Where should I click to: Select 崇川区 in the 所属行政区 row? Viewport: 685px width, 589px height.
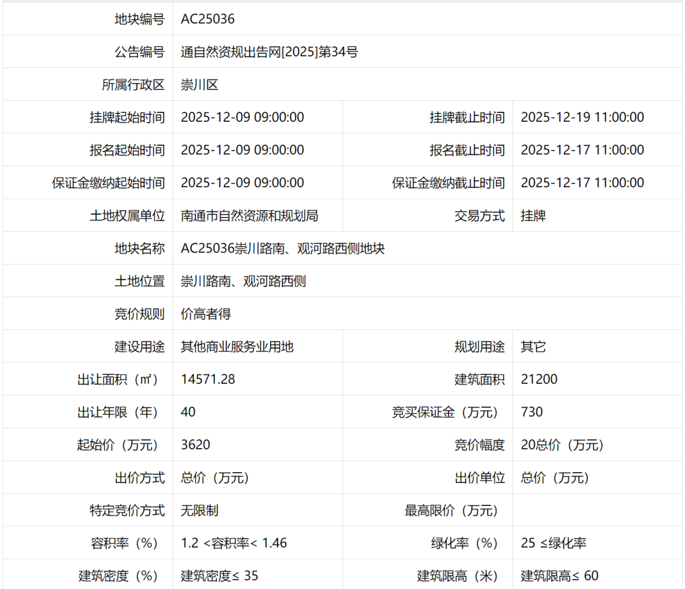[200, 84]
